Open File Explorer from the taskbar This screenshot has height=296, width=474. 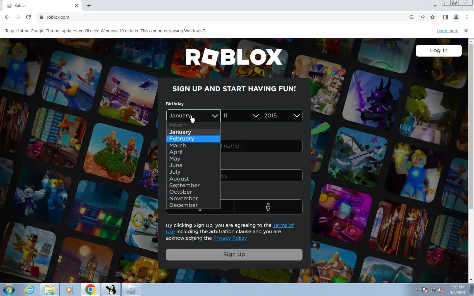click(49, 290)
